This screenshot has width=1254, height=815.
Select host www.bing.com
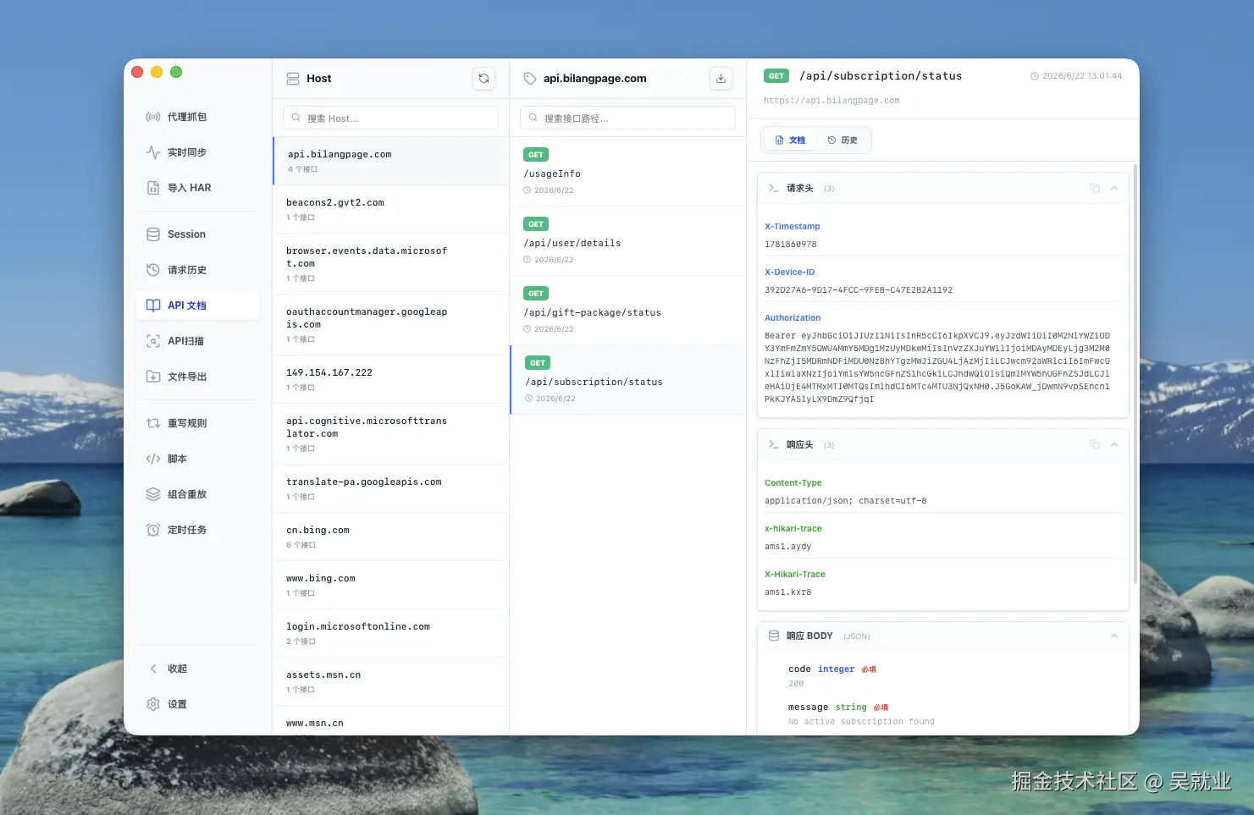point(390,585)
